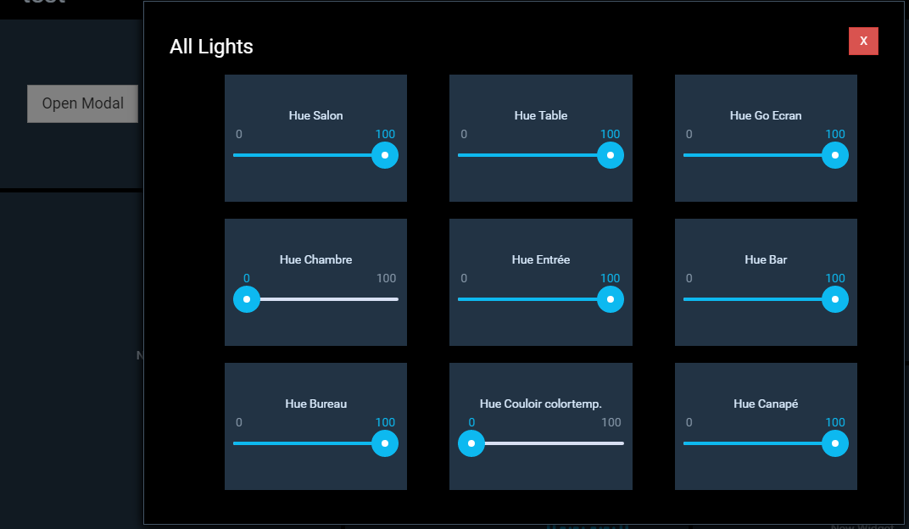909x529 pixels.
Task: Click the 100 label on Hue Chambre
Action: [386, 278]
